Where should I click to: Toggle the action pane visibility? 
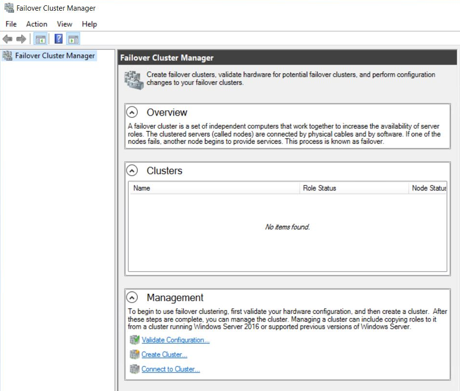(74, 39)
